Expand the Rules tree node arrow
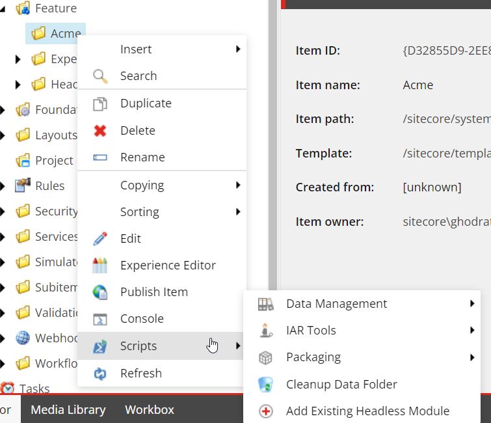The height and width of the screenshot is (423, 491). coord(3,186)
